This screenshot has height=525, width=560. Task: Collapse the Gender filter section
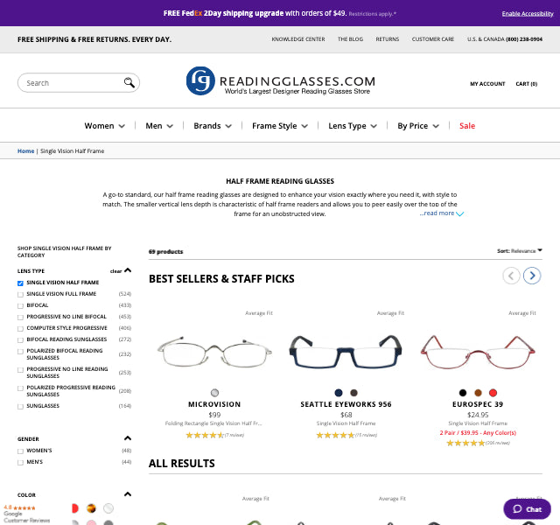[x=128, y=438]
